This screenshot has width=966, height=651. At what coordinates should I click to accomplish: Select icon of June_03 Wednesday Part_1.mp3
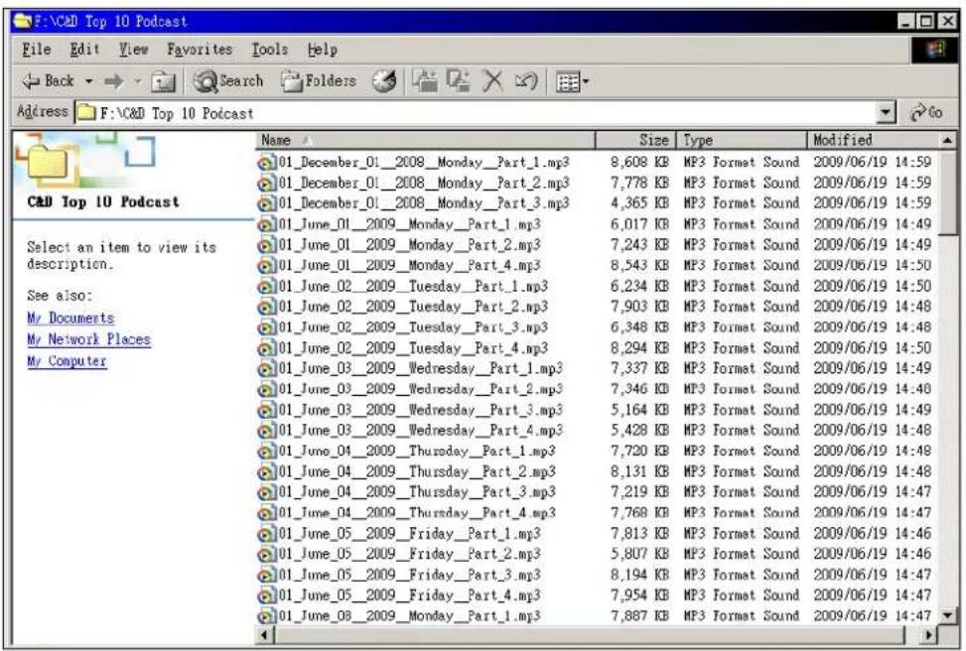[267, 369]
